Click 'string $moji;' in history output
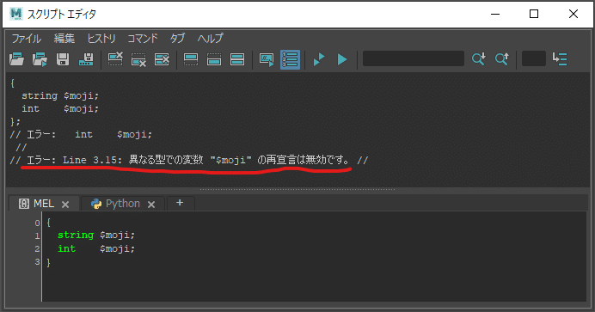Image resolution: width=595 pixels, height=312 pixels. coord(60,96)
